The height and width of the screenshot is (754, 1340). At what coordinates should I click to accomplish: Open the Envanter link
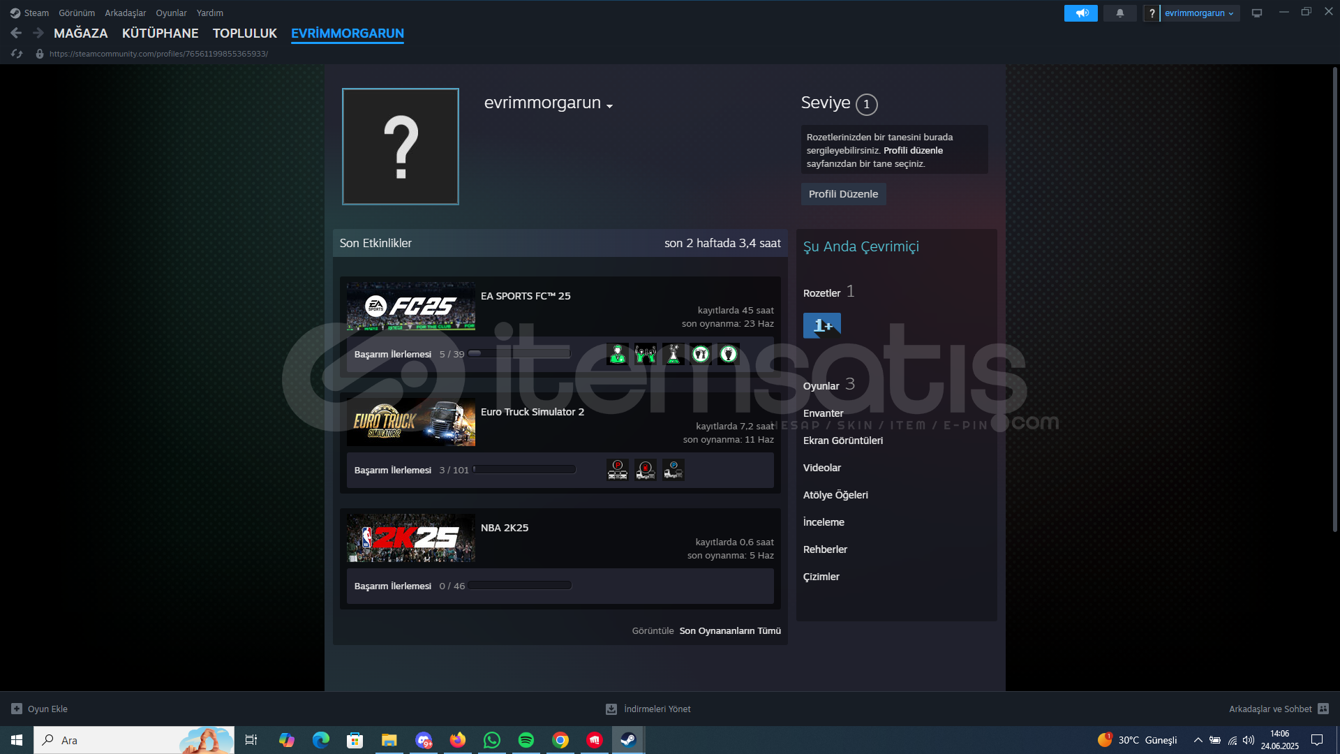[x=824, y=413]
